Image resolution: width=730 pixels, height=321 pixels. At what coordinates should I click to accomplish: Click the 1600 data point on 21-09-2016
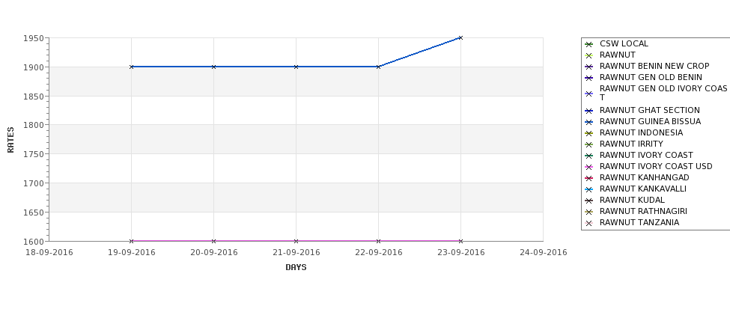click(x=296, y=241)
